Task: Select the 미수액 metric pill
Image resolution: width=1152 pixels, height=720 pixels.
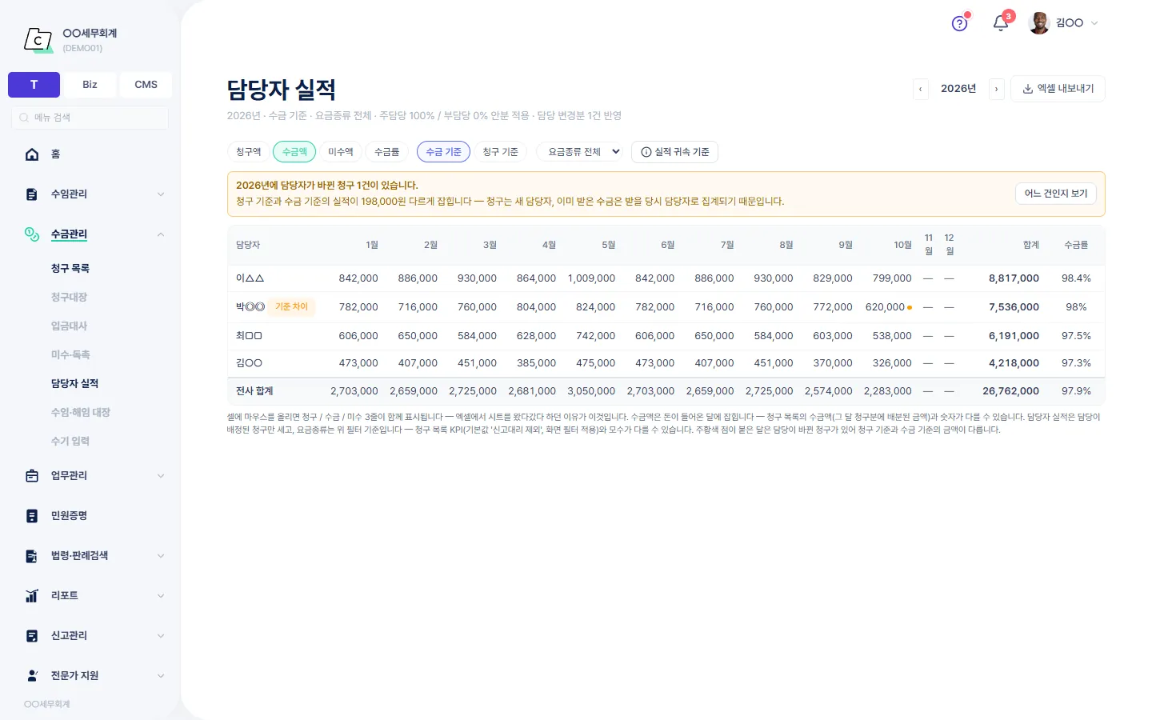Action: (341, 152)
